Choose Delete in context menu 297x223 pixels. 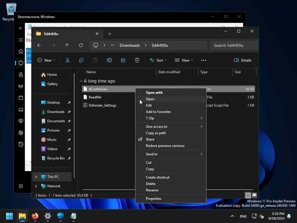[171, 184]
